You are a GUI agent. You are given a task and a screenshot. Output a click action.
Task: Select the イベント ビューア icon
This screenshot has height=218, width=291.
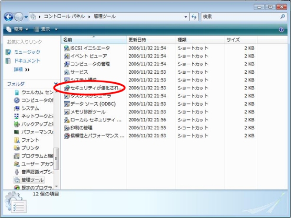point(66,56)
